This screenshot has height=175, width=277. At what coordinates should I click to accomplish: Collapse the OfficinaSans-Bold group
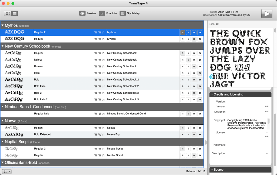(x=2, y=163)
